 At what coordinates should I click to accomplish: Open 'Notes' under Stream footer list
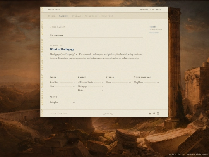[109, 83]
